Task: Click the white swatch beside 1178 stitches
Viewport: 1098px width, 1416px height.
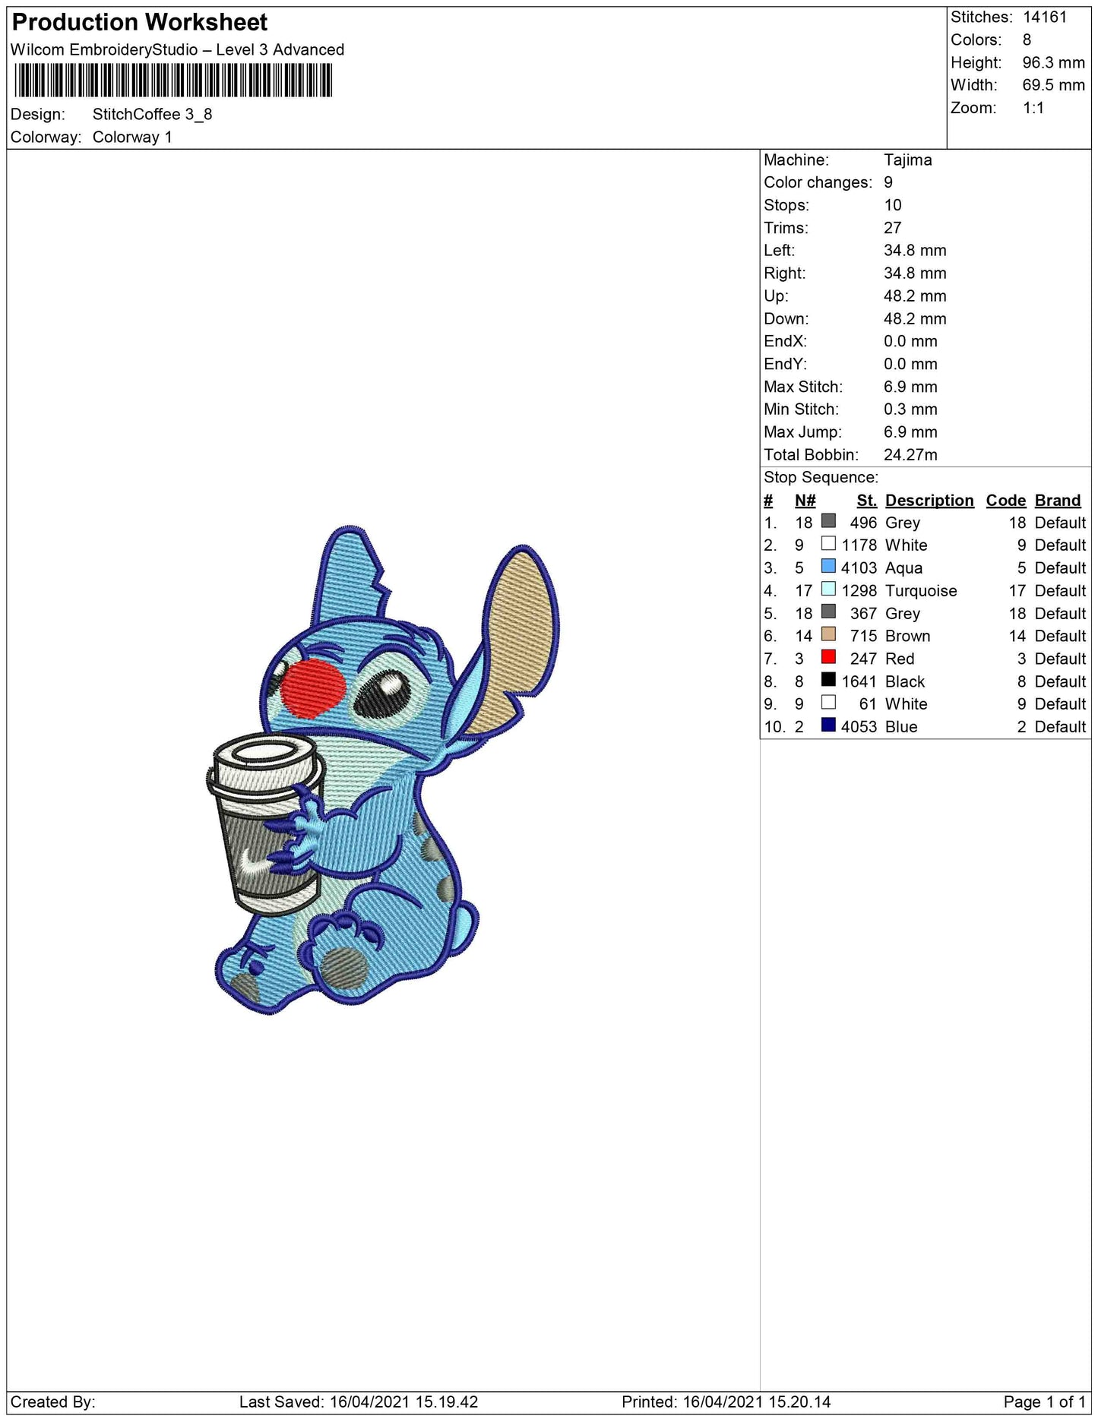Action: pos(828,544)
